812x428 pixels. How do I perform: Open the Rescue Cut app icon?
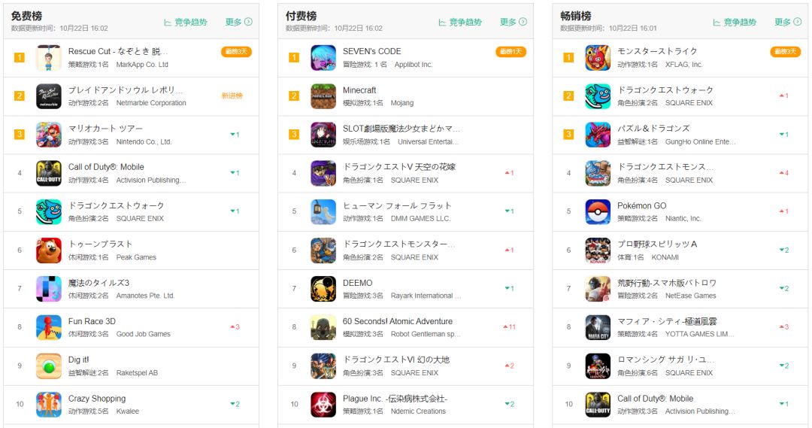tap(49, 57)
